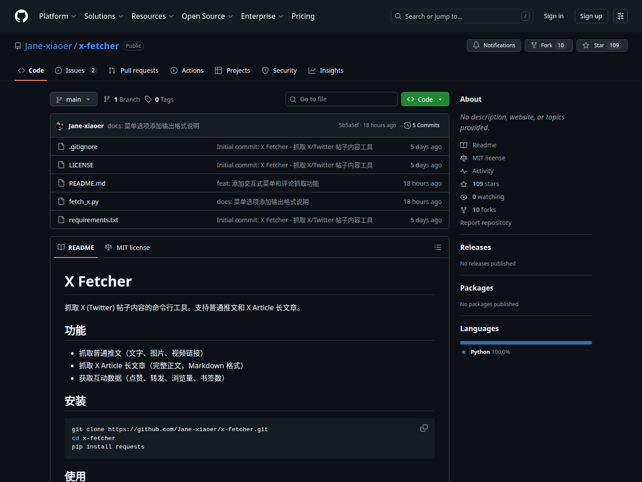Open the Open Source menu
This screenshot has width=642, height=482.
207,16
